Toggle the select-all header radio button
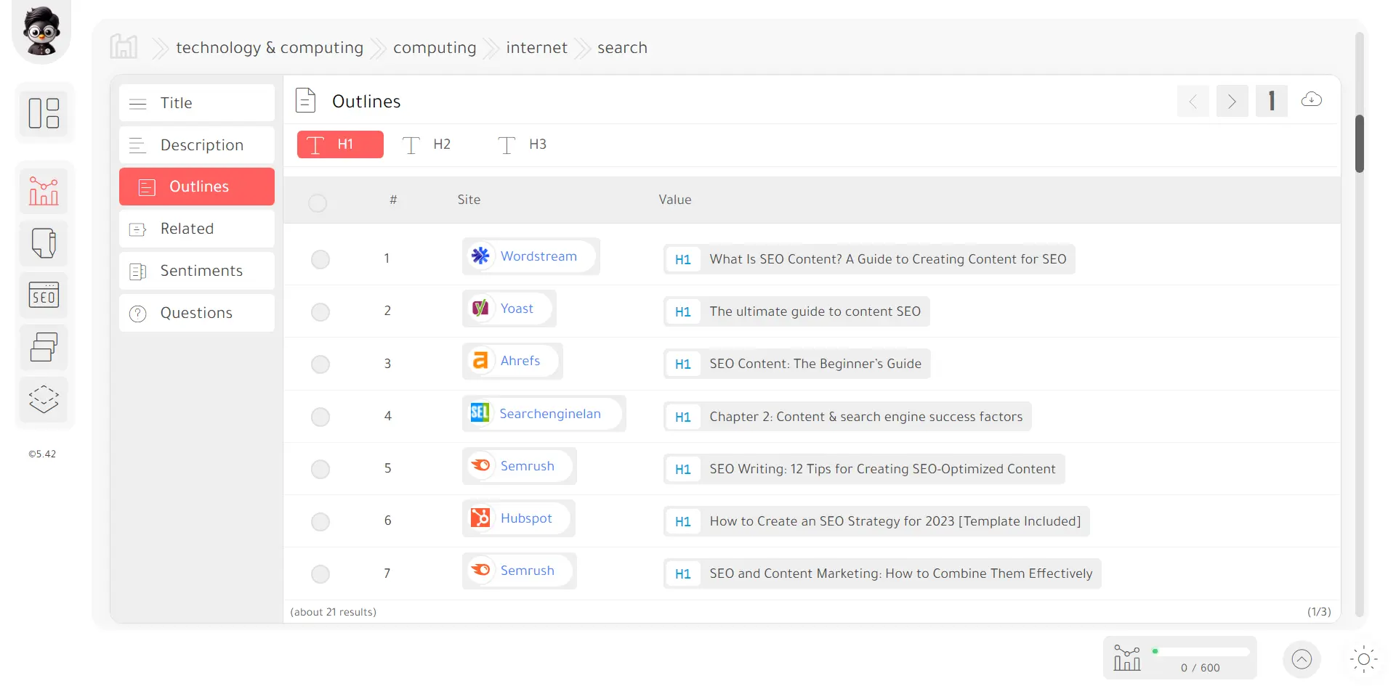The image size is (1396, 686). [x=318, y=203]
